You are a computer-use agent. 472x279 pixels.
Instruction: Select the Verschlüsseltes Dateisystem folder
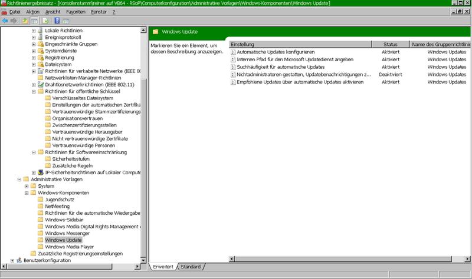point(83,98)
